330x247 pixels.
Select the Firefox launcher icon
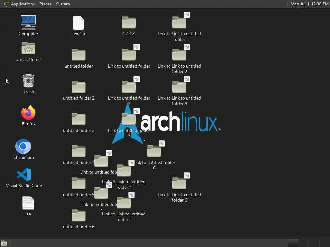click(x=28, y=113)
